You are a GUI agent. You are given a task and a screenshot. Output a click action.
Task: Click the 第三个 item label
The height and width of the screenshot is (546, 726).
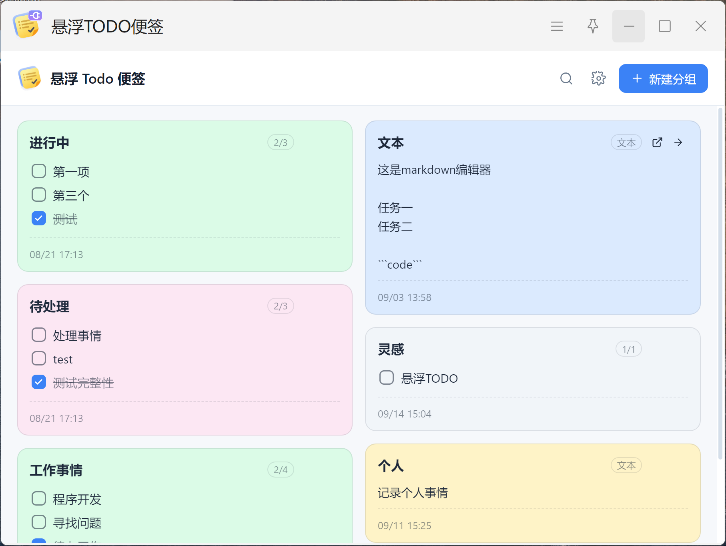click(x=71, y=195)
